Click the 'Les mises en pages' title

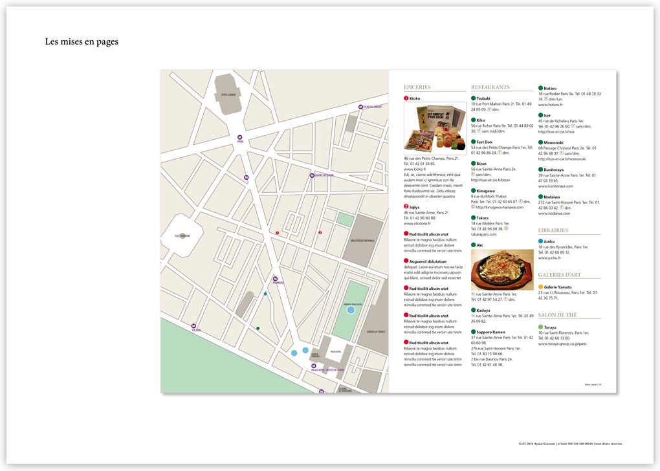[x=82, y=41]
